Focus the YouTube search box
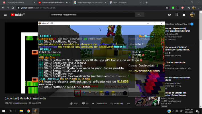 coord(92,15)
